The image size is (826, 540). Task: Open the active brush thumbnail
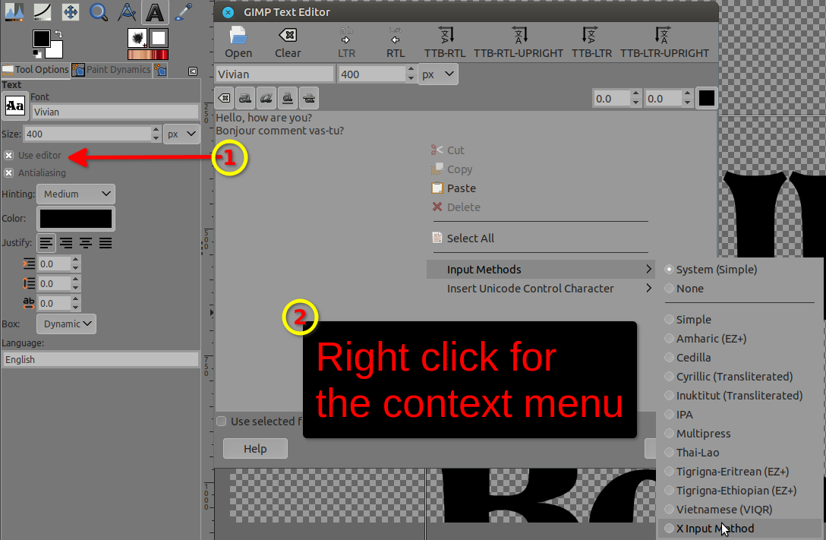click(137, 38)
